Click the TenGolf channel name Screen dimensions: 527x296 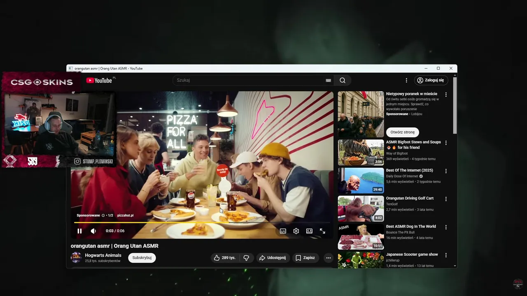[x=393, y=204]
